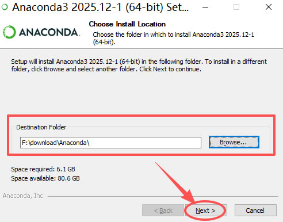Click Next to continue installation
Image resolution: width=283 pixels, height=222 pixels.
pyautogui.click(x=206, y=210)
